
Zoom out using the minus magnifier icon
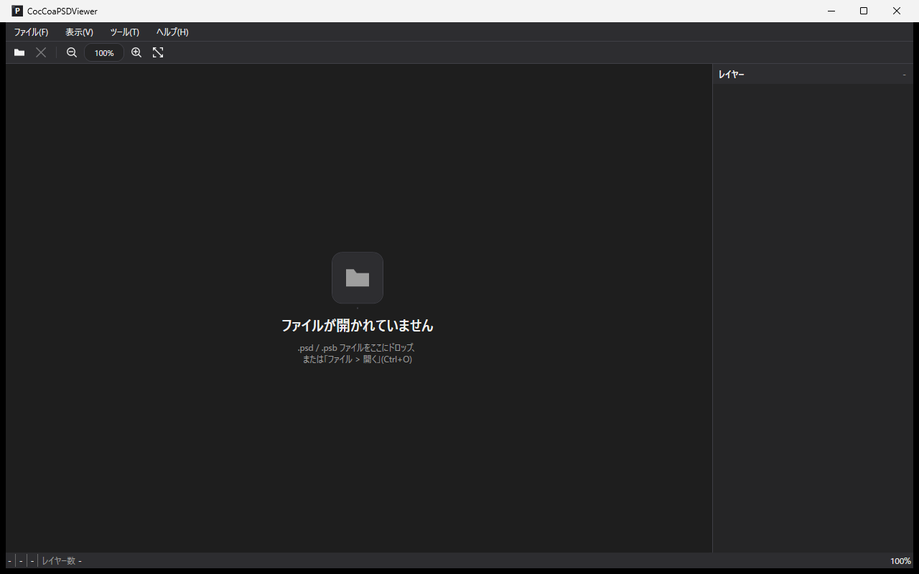(72, 52)
